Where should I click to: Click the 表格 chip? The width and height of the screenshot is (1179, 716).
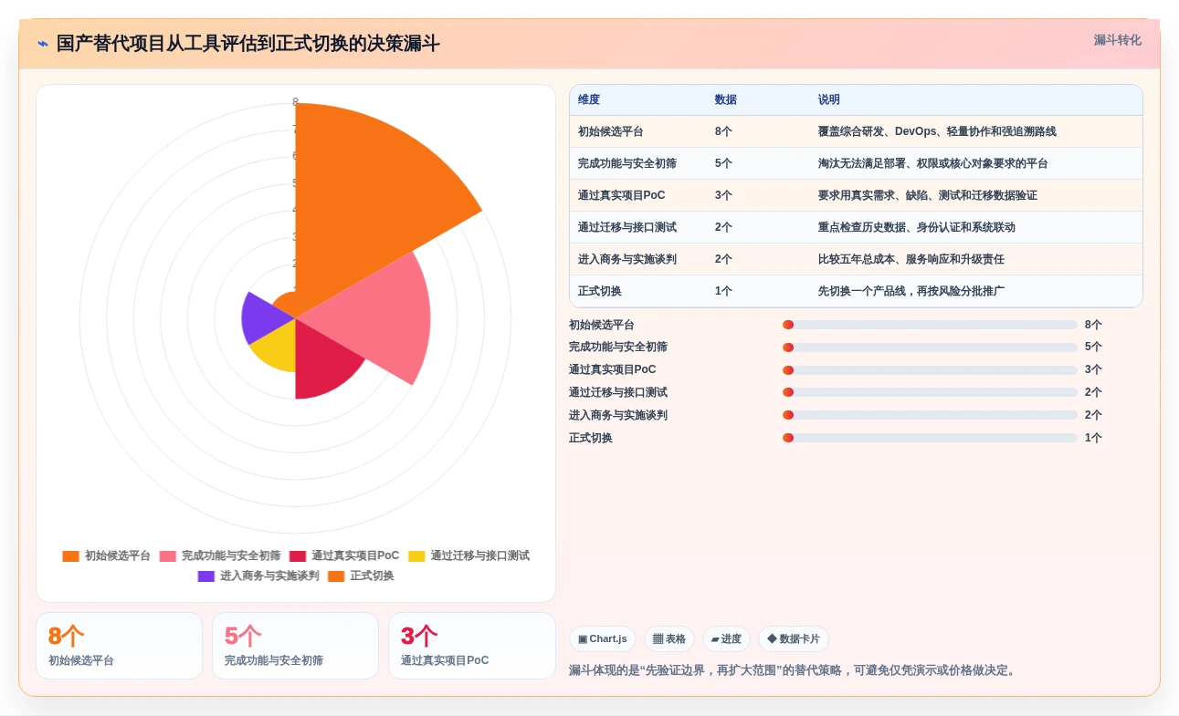tap(669, 639)
